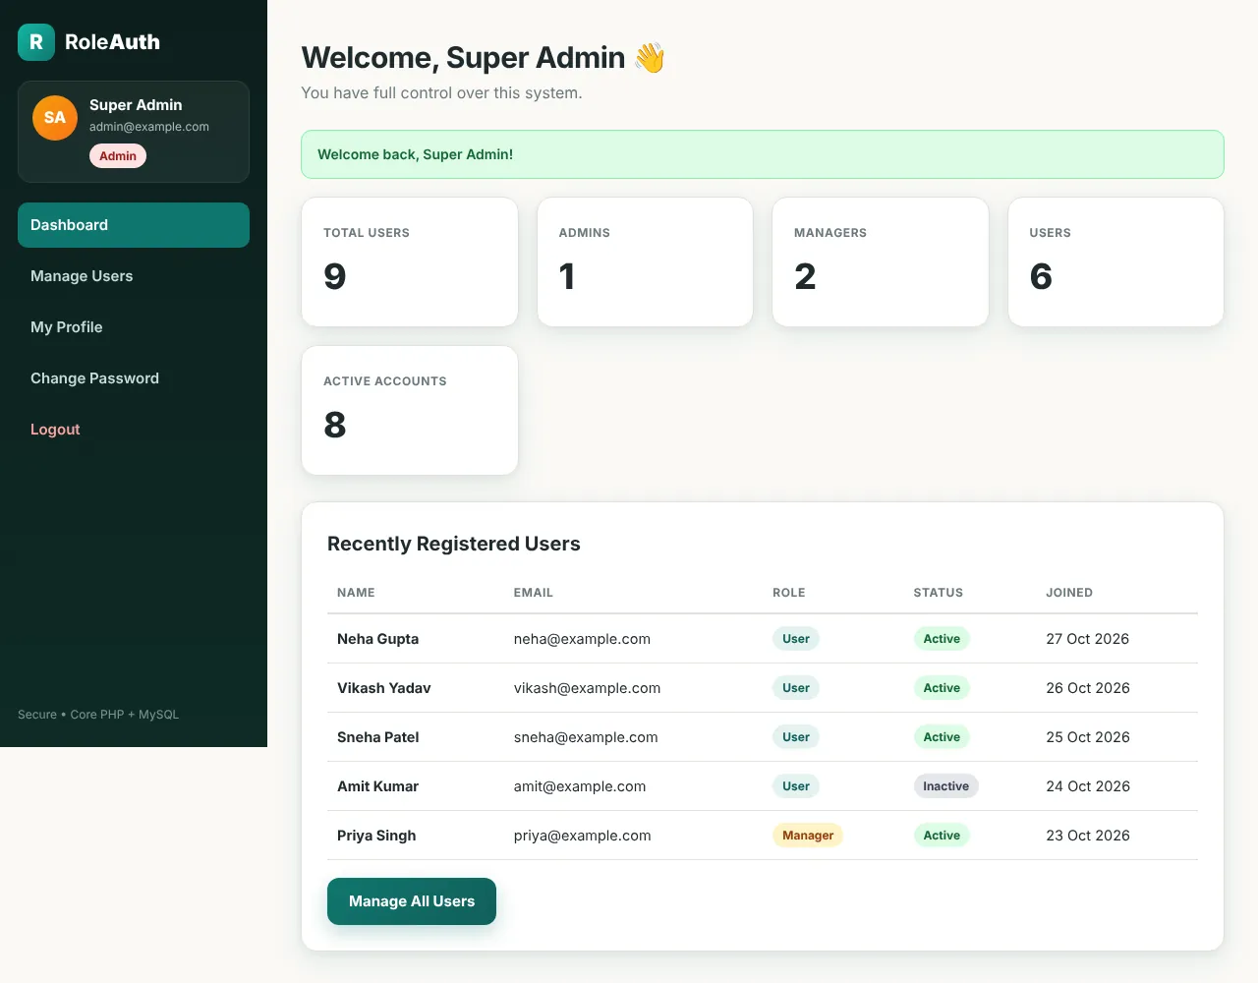This screenshot has width=1258, height=983.
Task: Click the Vikash Yadav name cell
Action: pyautogui.click(x=384, y=688)
